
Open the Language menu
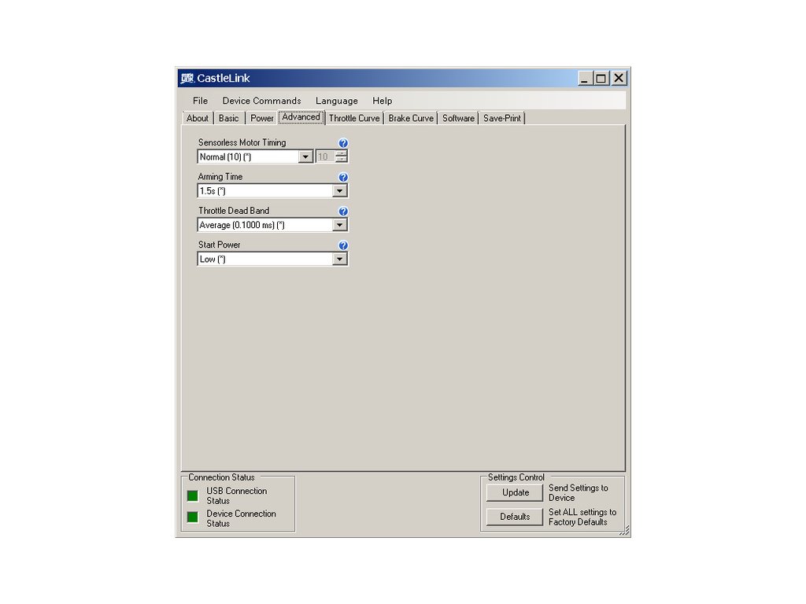(337, 101)
